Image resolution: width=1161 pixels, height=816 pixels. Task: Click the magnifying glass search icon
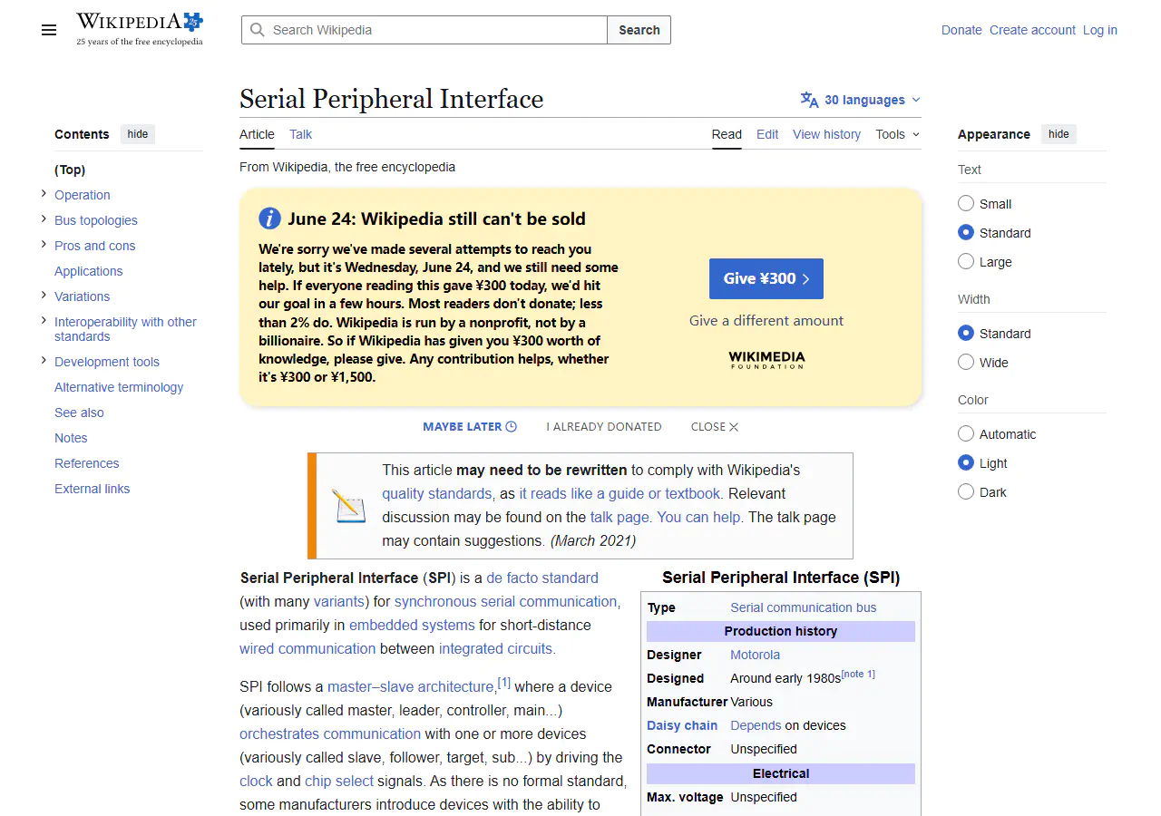coord(258,30)
